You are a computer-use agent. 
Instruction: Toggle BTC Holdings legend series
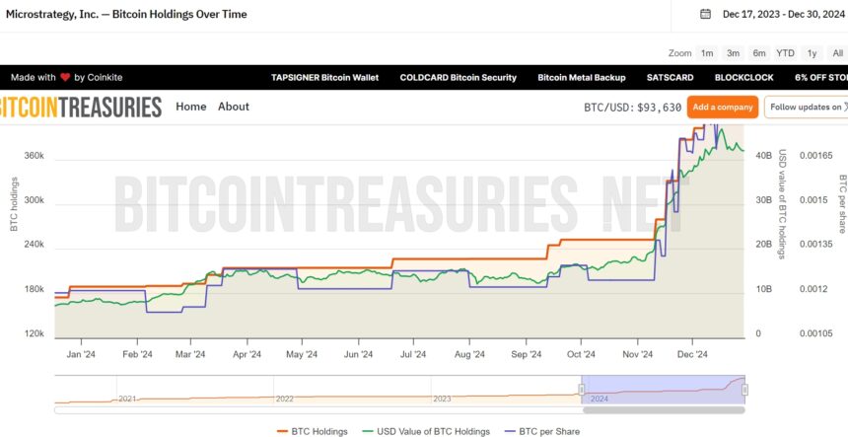pos(312,432)
